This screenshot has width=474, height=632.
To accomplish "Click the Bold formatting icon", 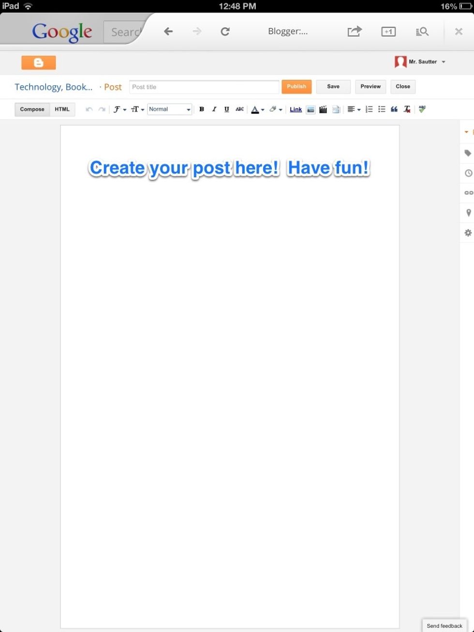I will (202, 109).
